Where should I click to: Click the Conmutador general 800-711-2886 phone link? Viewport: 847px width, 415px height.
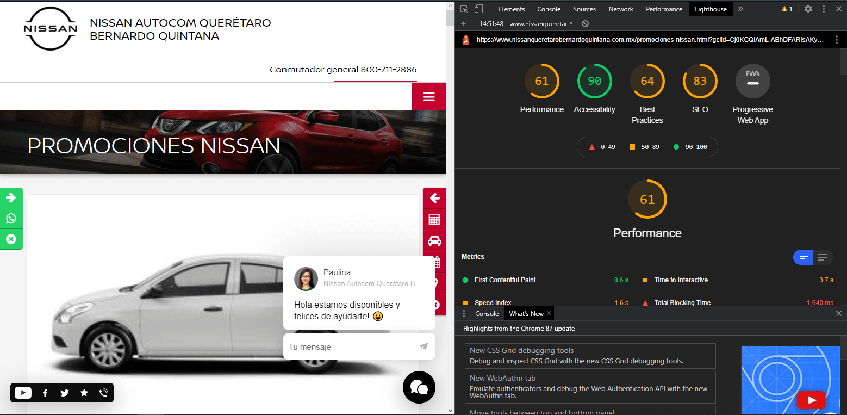[x=343, y=70]
